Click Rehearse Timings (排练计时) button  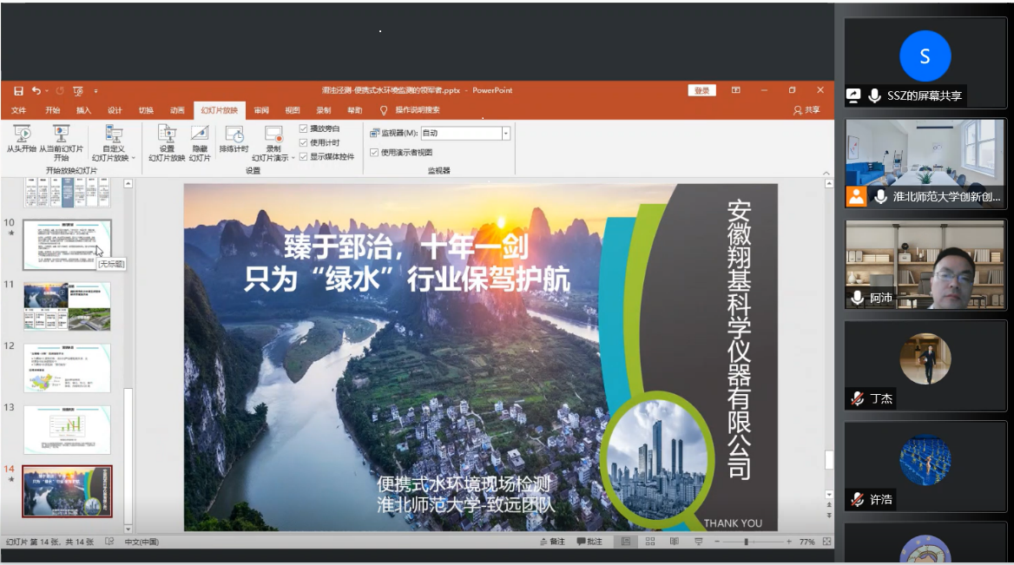click(234, 139)
